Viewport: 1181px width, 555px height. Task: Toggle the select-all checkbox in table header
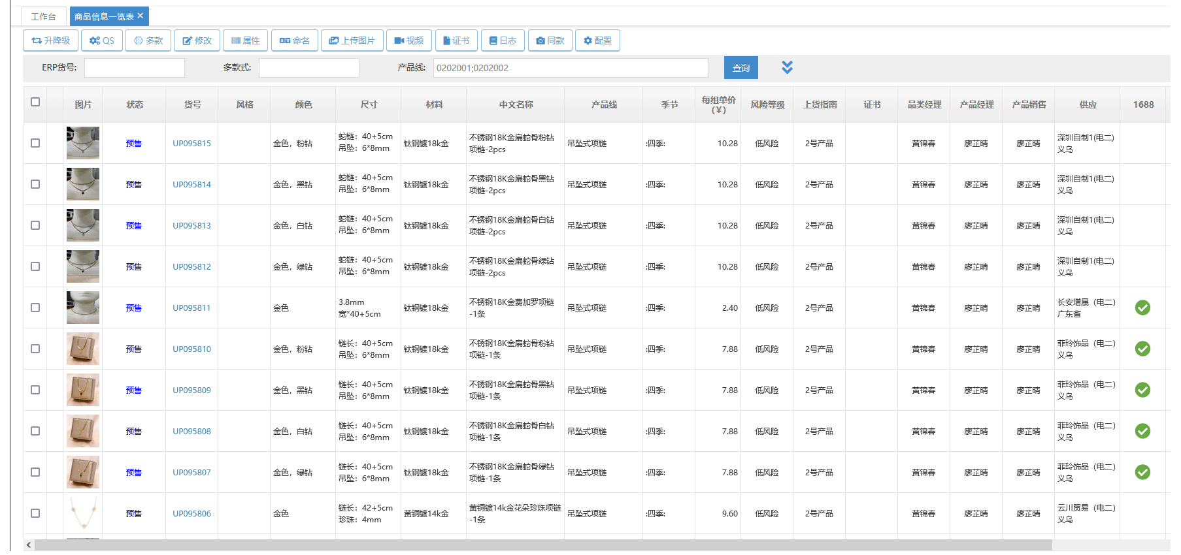(35, 102)
